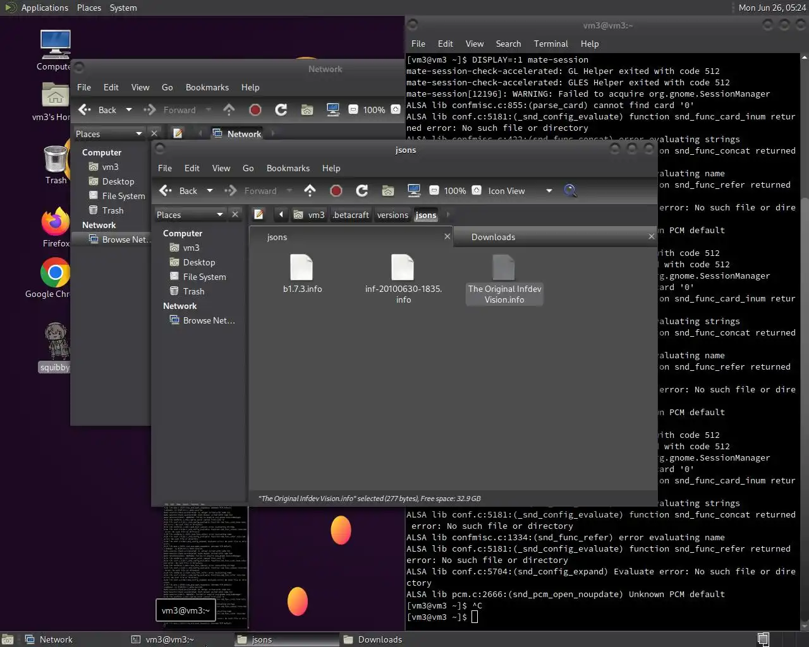Screen dimensions: 809x647
Task: Open Back history dropdown in jsons window
Action: (210, 191)
